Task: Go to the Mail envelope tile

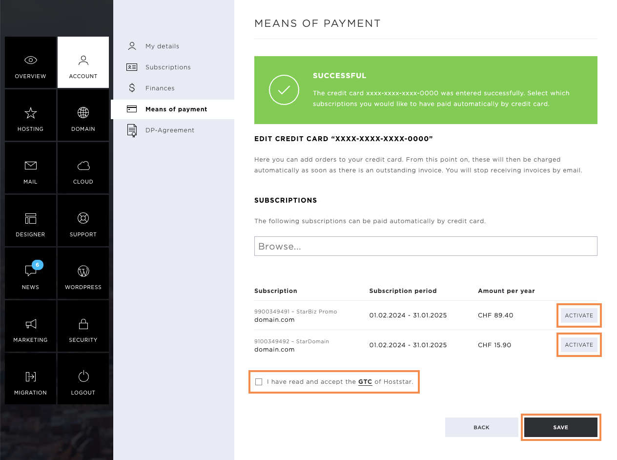Action: [x=30, y=168]
